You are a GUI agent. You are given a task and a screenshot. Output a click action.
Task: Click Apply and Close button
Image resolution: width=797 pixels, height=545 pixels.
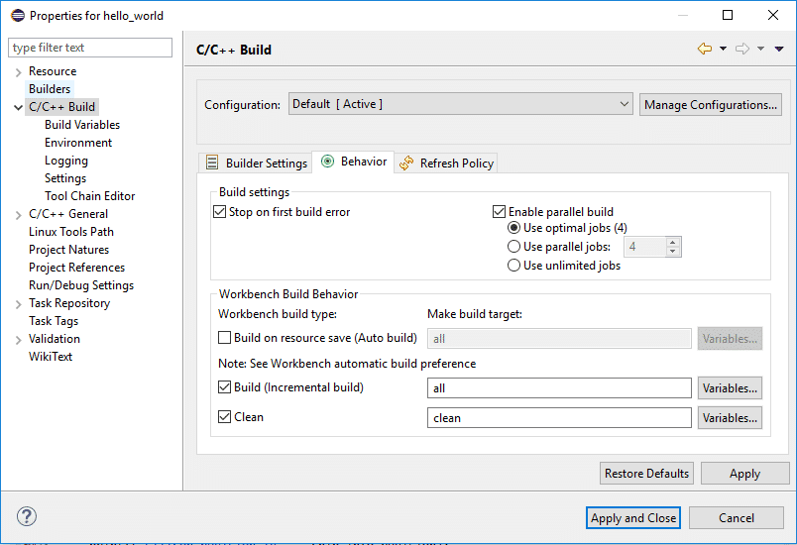click(x=632, y=518)
